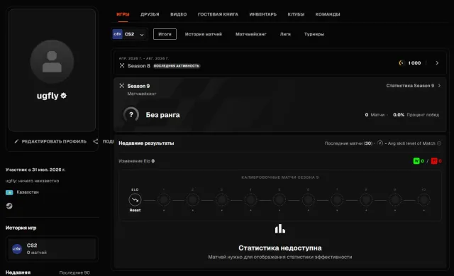Click the Kazakhstan flag icon
Image resolution: width=454 pixels, height=276 pixels.
pos(9,192)
